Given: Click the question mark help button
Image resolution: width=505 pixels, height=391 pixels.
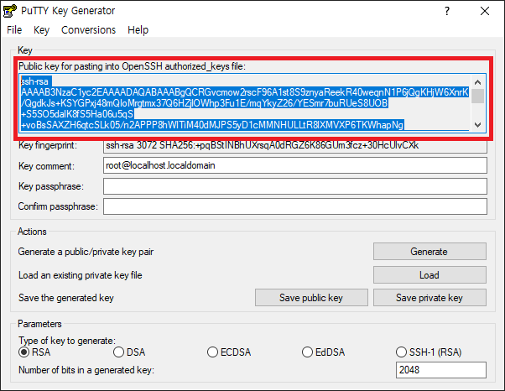Looking at the screenshot, I should (447, 11).
